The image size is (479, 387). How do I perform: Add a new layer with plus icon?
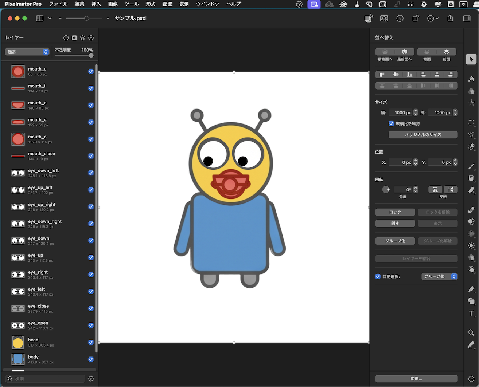91,38
